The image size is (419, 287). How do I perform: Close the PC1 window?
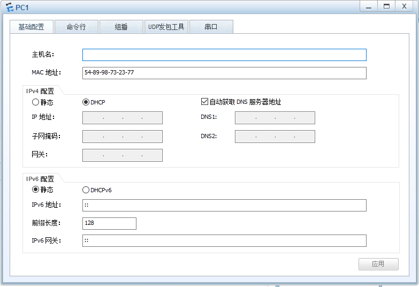[x=405, y=6]
